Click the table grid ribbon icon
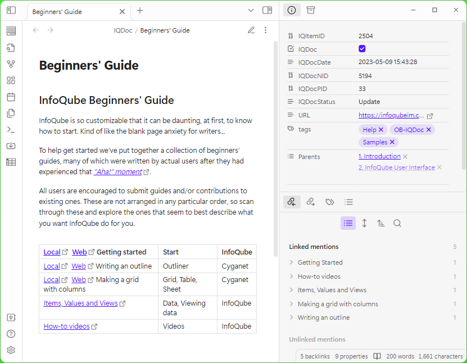The width and height of the screenshot is (467, 363). point(11,162)
